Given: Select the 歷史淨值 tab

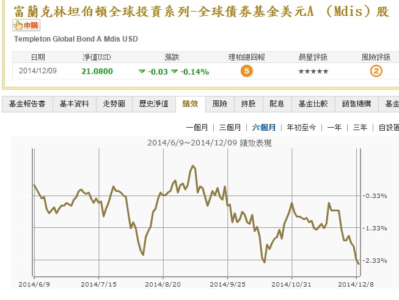Looking at the screenshot, I should coord(154,104).
